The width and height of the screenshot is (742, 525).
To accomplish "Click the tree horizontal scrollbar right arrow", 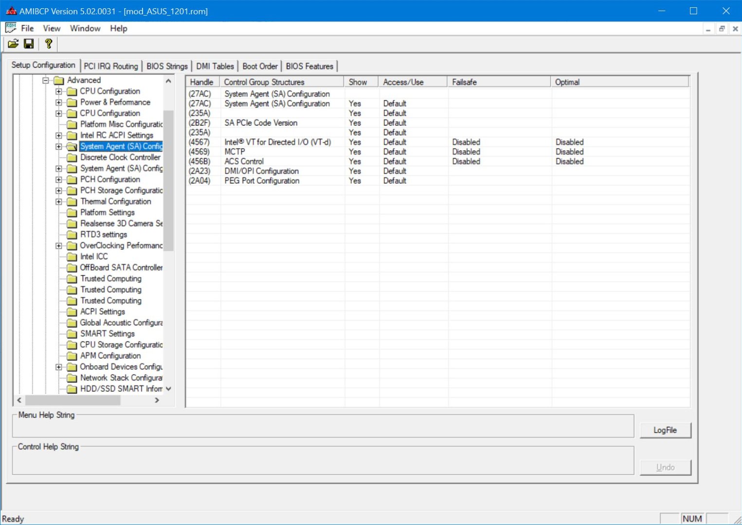I will click(157, 400).
